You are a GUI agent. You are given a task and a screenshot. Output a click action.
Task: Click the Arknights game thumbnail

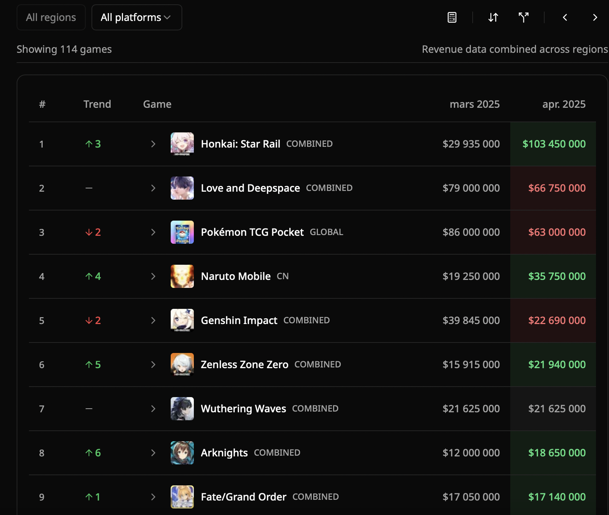182,453
